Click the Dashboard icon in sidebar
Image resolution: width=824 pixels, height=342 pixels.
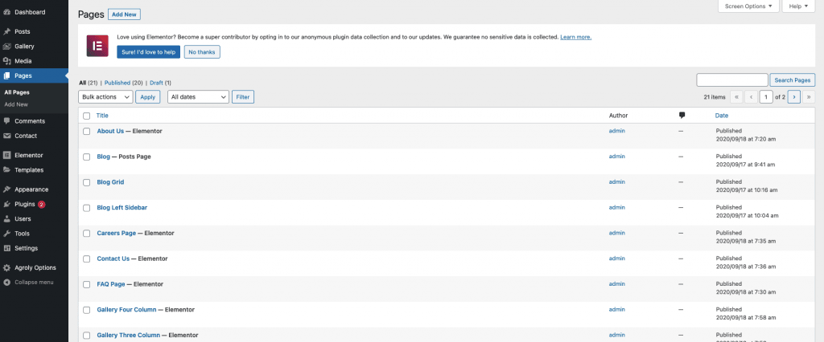(x=6, y=12)
